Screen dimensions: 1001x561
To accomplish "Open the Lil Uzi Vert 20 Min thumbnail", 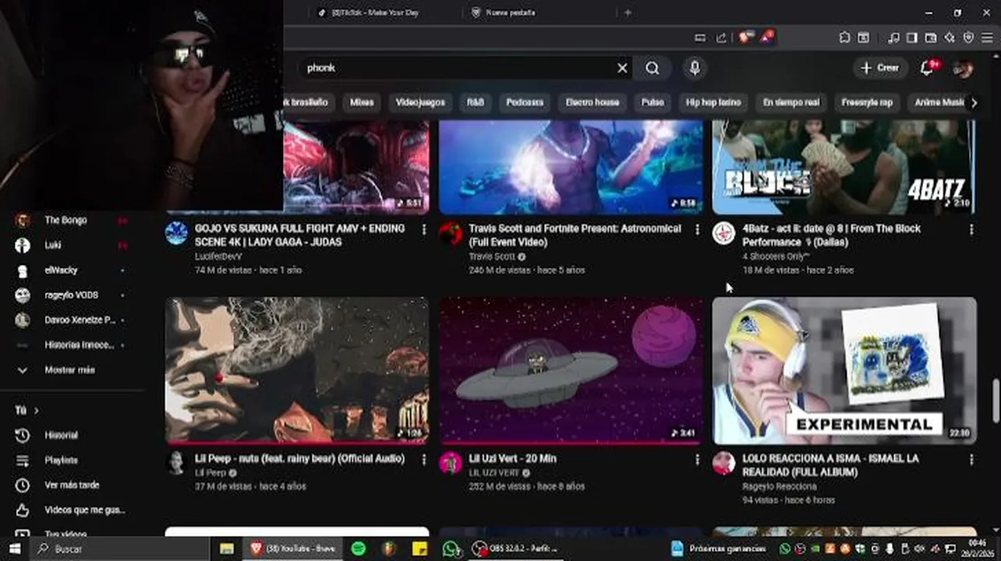I will (571, 370).
